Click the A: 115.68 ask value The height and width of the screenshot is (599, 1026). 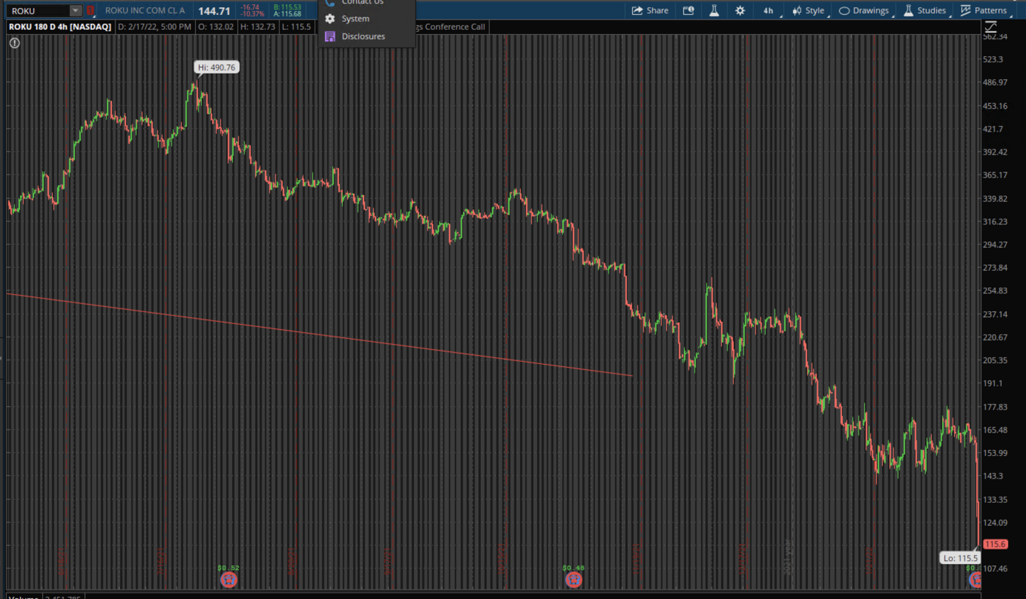[x=287, y=14]
